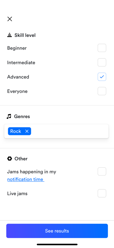Uncheck the Advanced skill level box

pyautogui.click(x=102, y=77)
